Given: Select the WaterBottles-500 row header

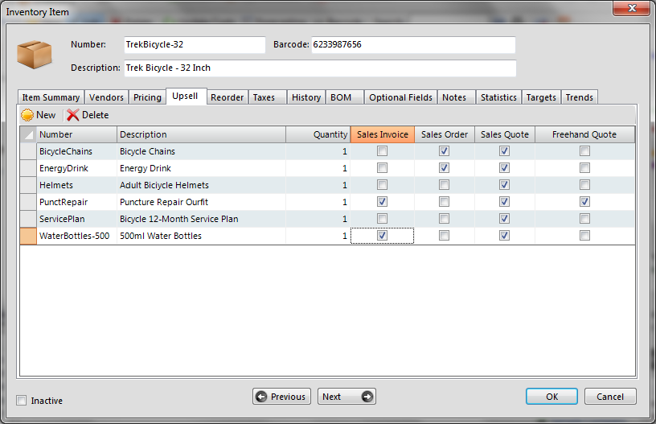Looking at the screenshot, I should (x=28, y=236).
